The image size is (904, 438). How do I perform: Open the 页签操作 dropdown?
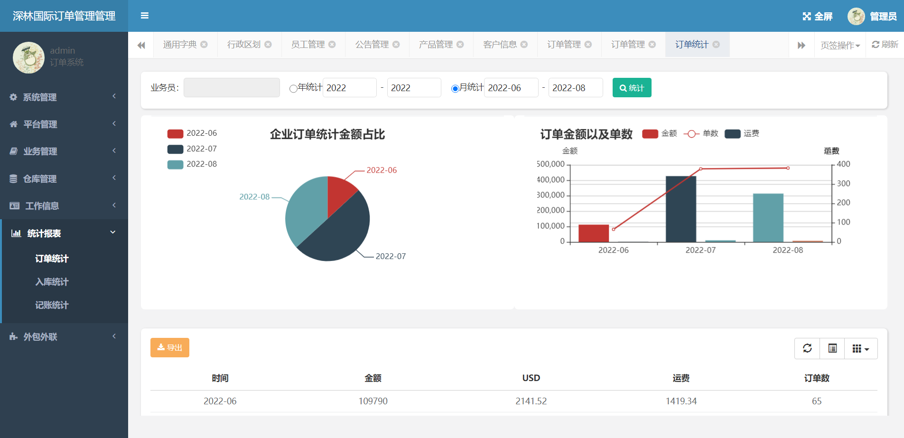pos(840,45)
